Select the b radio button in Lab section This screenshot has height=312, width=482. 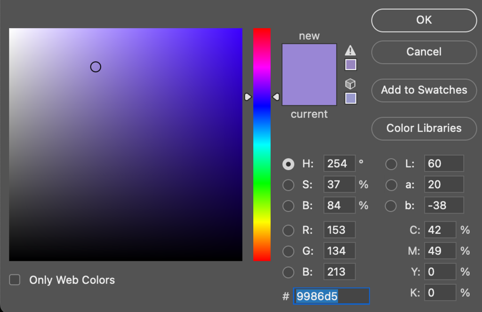tap(391, 205)
